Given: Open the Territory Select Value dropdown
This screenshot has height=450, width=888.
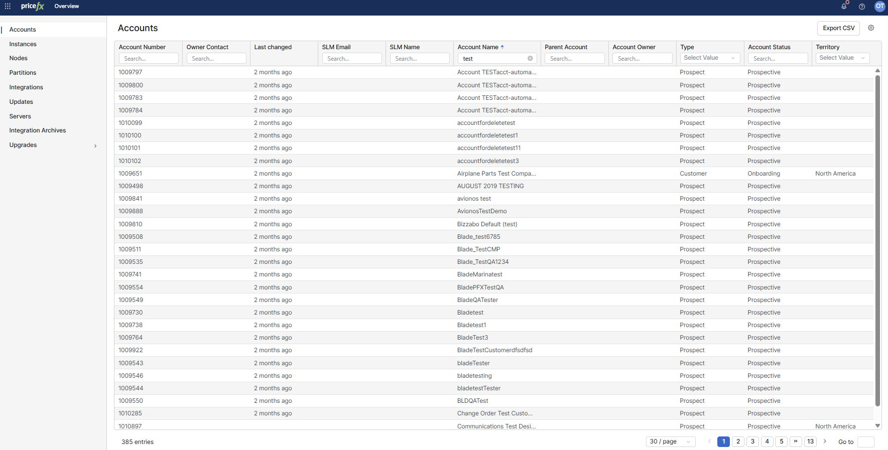Looking at the screenshot, I should (842, 58).
